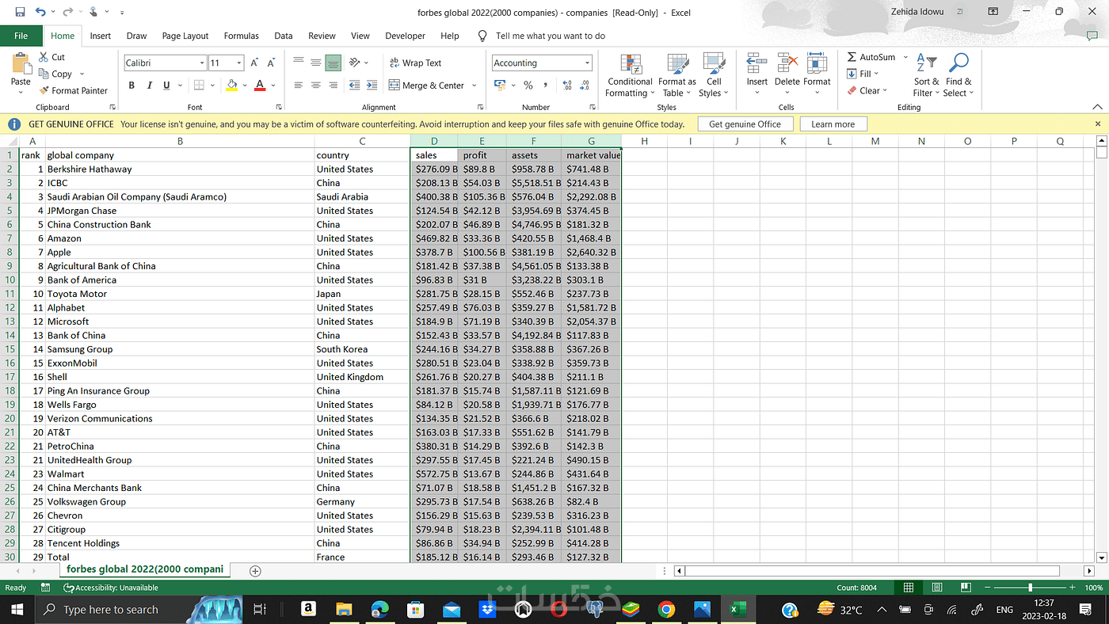This screenshot has width=1109, height=624.
Task: Click the Paste button
Action: (x=21, y=74)
